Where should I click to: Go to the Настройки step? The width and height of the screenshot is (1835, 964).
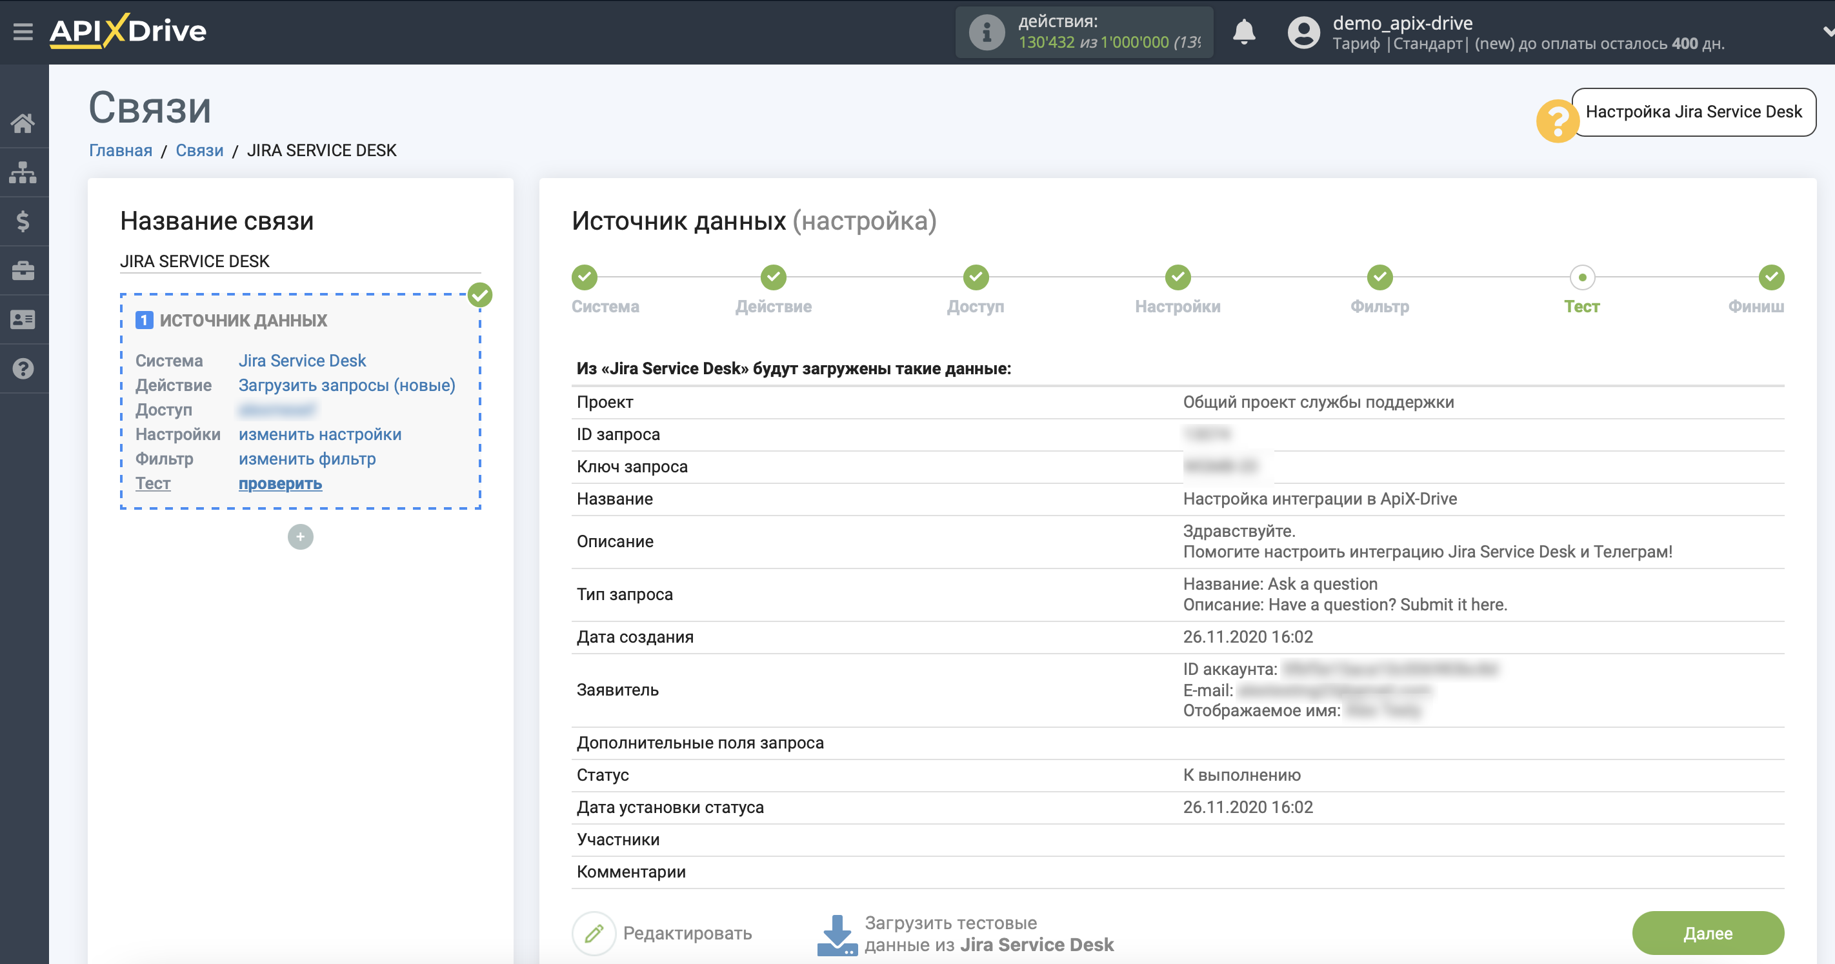click(x=1178, y=278)
